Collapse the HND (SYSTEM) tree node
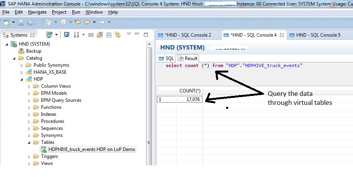The width and height of the screenshot is (353, 177). (7, 44)
